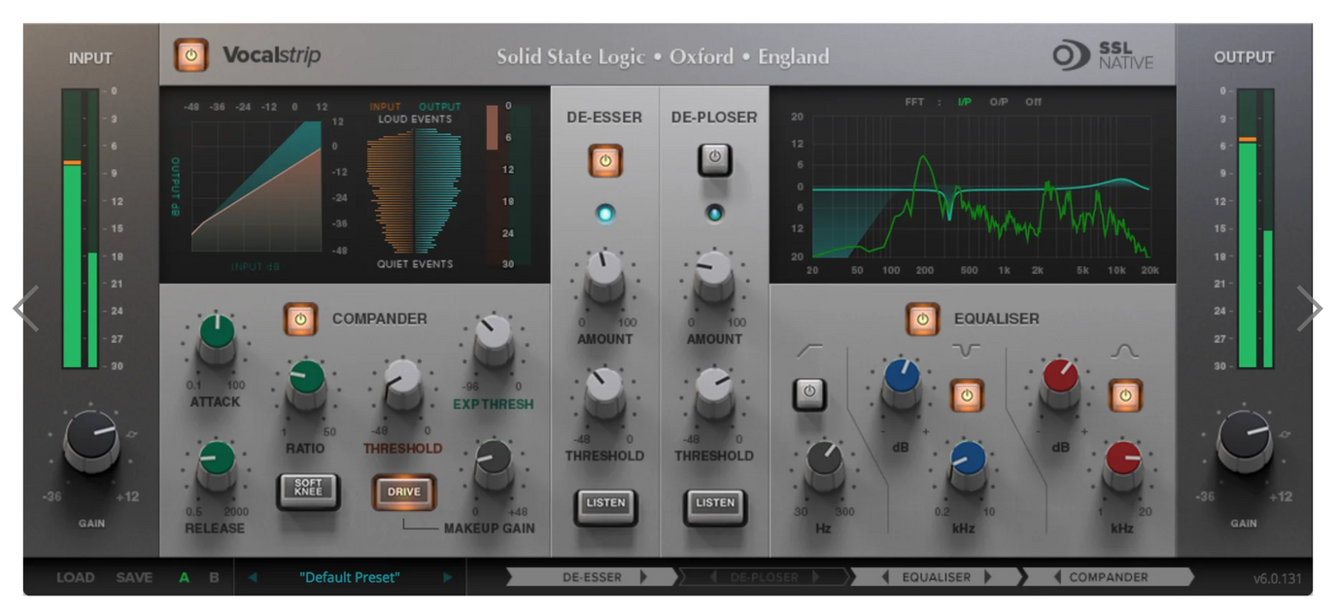The height and width of the screenshot is (612, 1336).
Task: Activate the Drive button on the Compander
Action: [402, 491]
